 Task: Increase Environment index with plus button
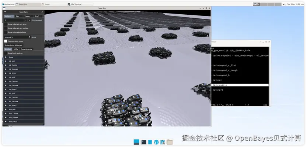point(29,20)
